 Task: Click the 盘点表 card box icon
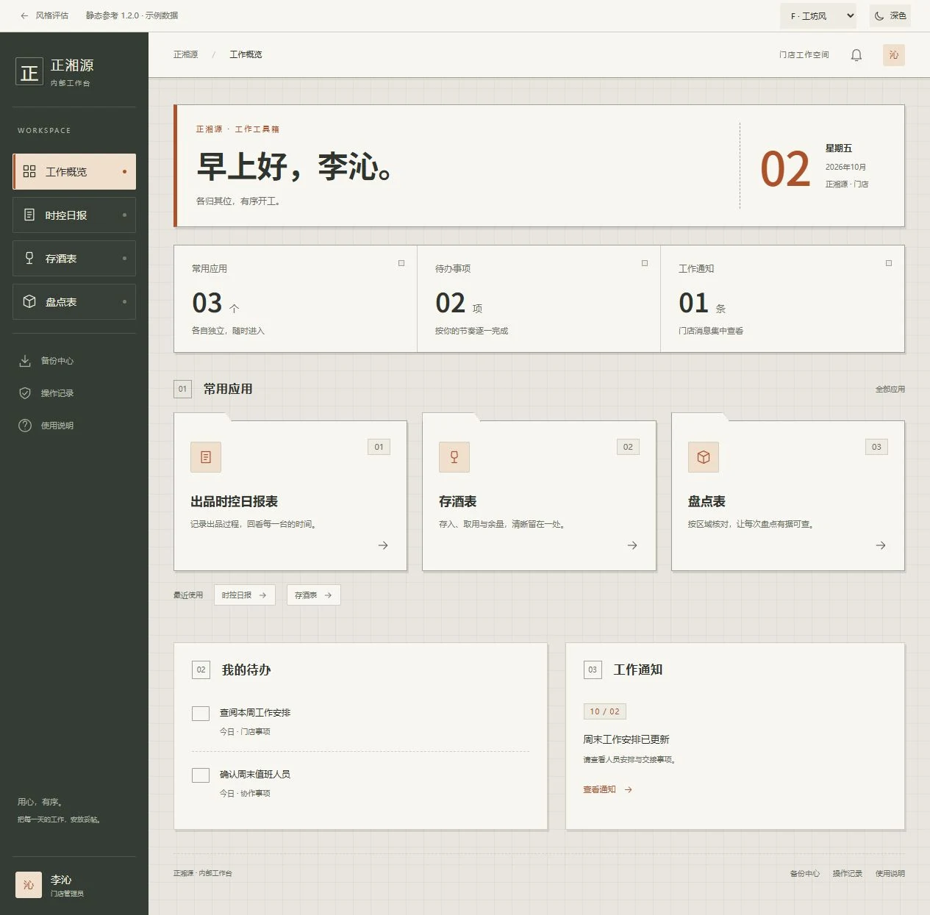tap(704, 457)
